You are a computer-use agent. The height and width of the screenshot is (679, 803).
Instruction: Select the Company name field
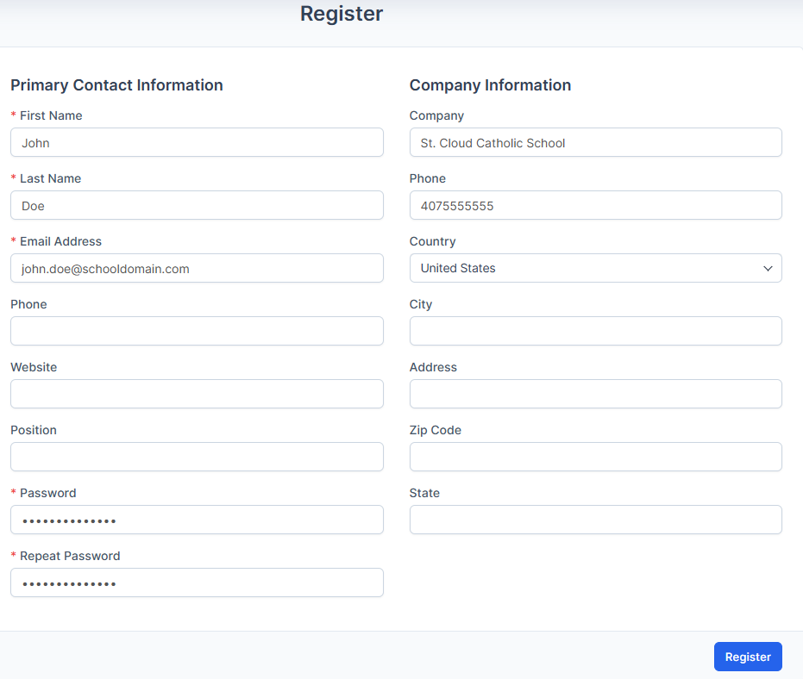point(596,142)
